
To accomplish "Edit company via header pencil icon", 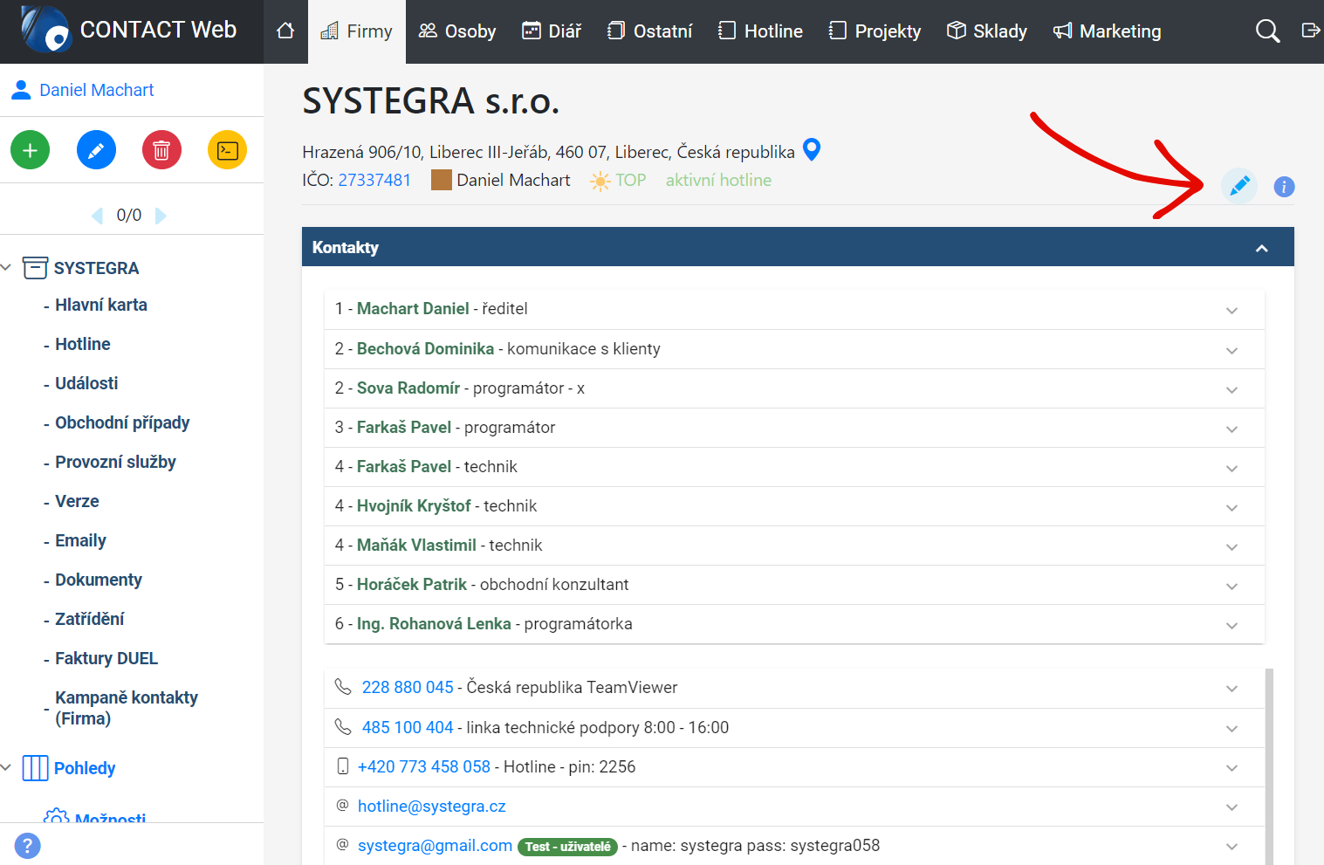I will pyautogui.click(x=1239, y=186).
